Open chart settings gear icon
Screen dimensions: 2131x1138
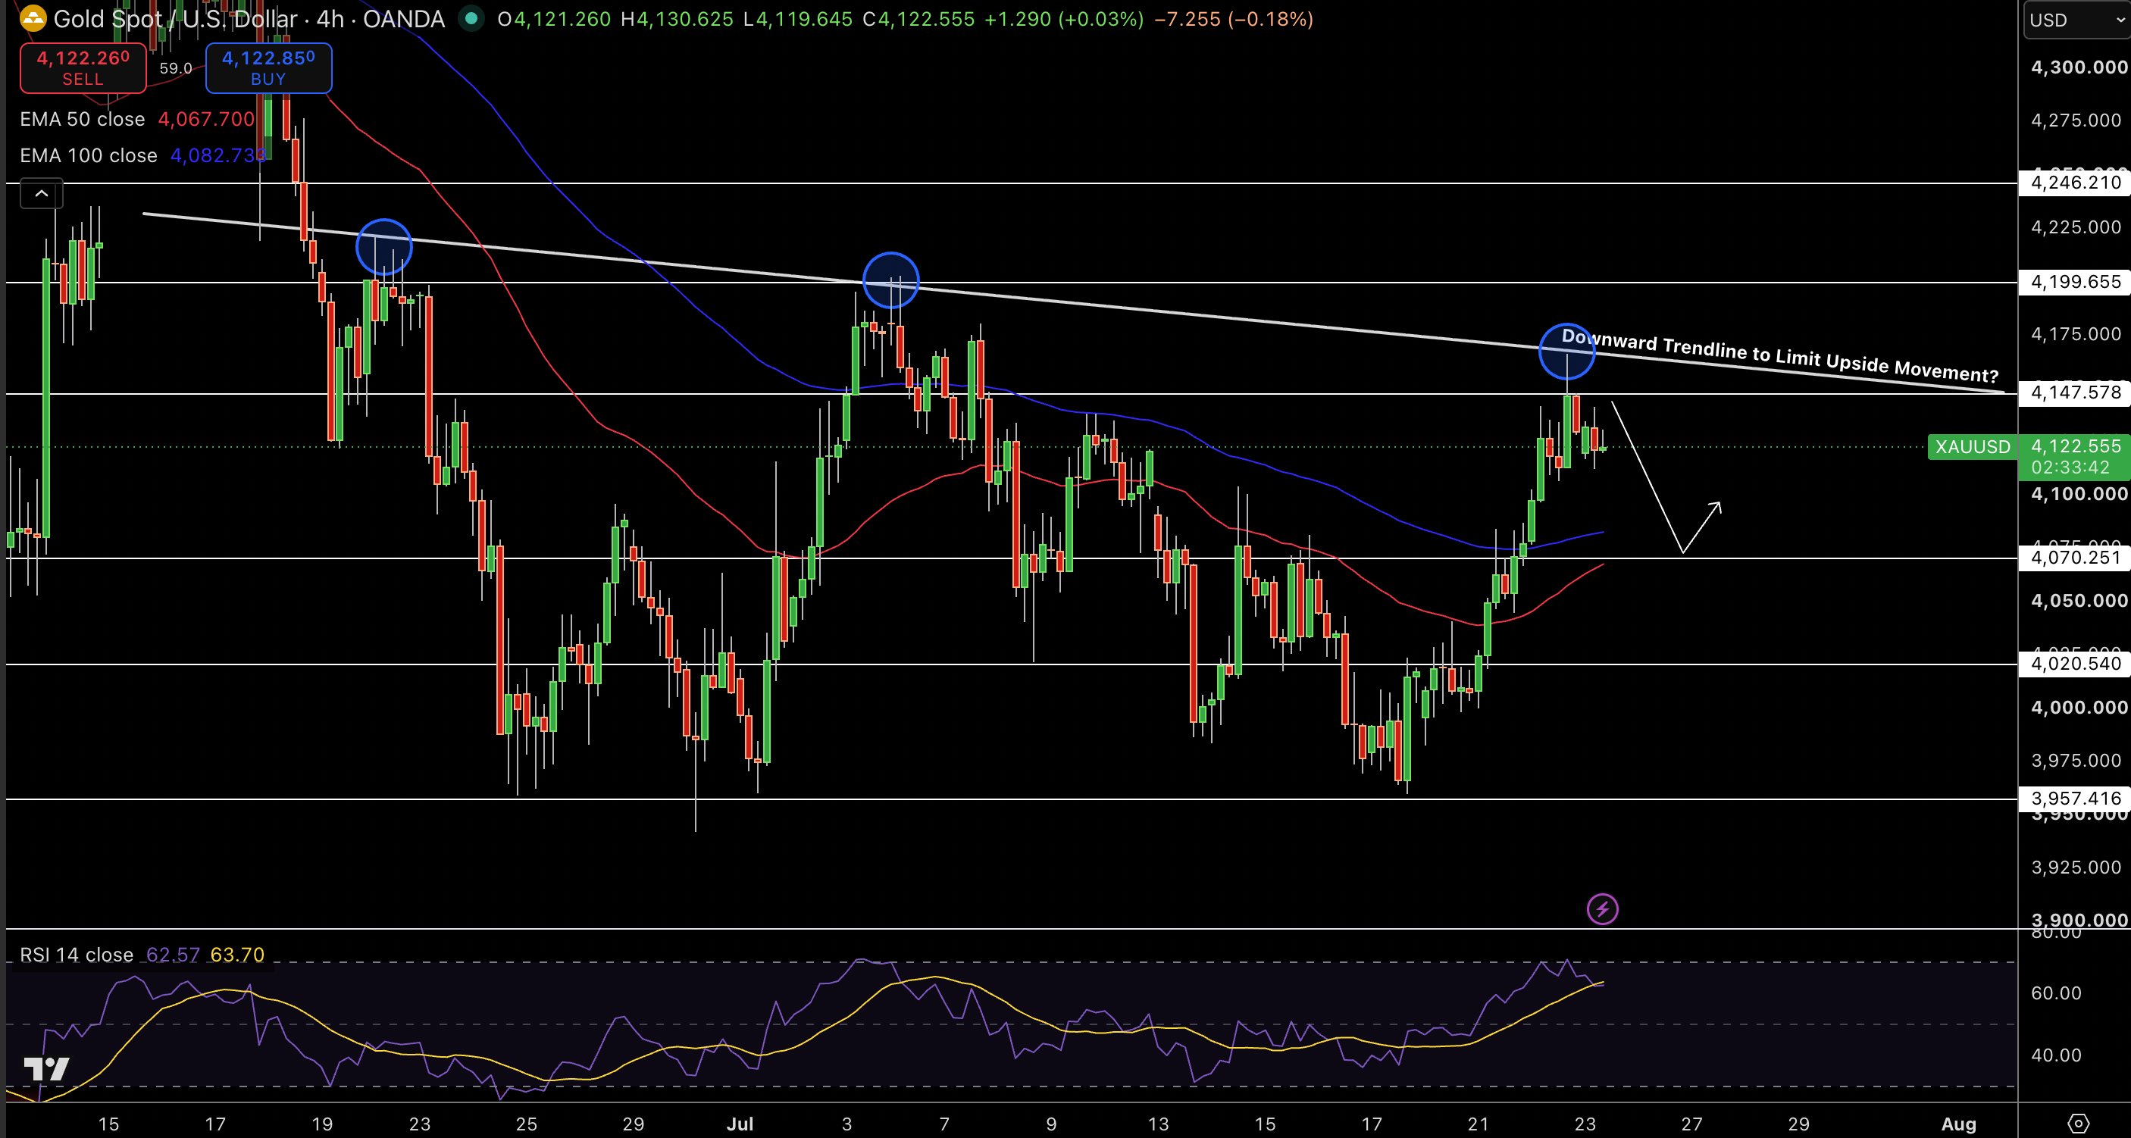2078,1124
